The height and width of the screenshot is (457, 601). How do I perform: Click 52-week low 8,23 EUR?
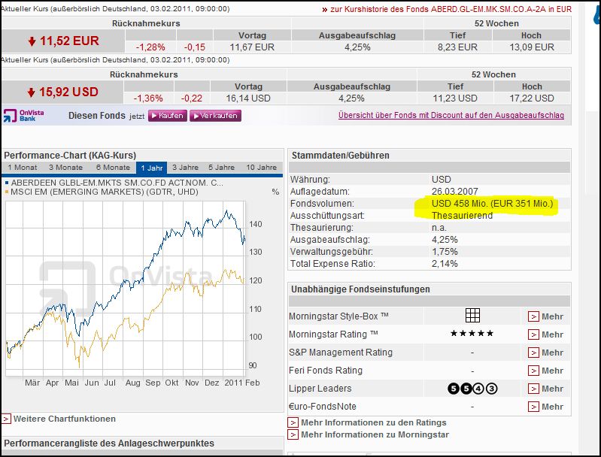(x=457, y=47)
